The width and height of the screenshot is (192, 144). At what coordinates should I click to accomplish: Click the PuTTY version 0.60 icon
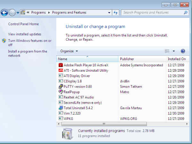61,86
